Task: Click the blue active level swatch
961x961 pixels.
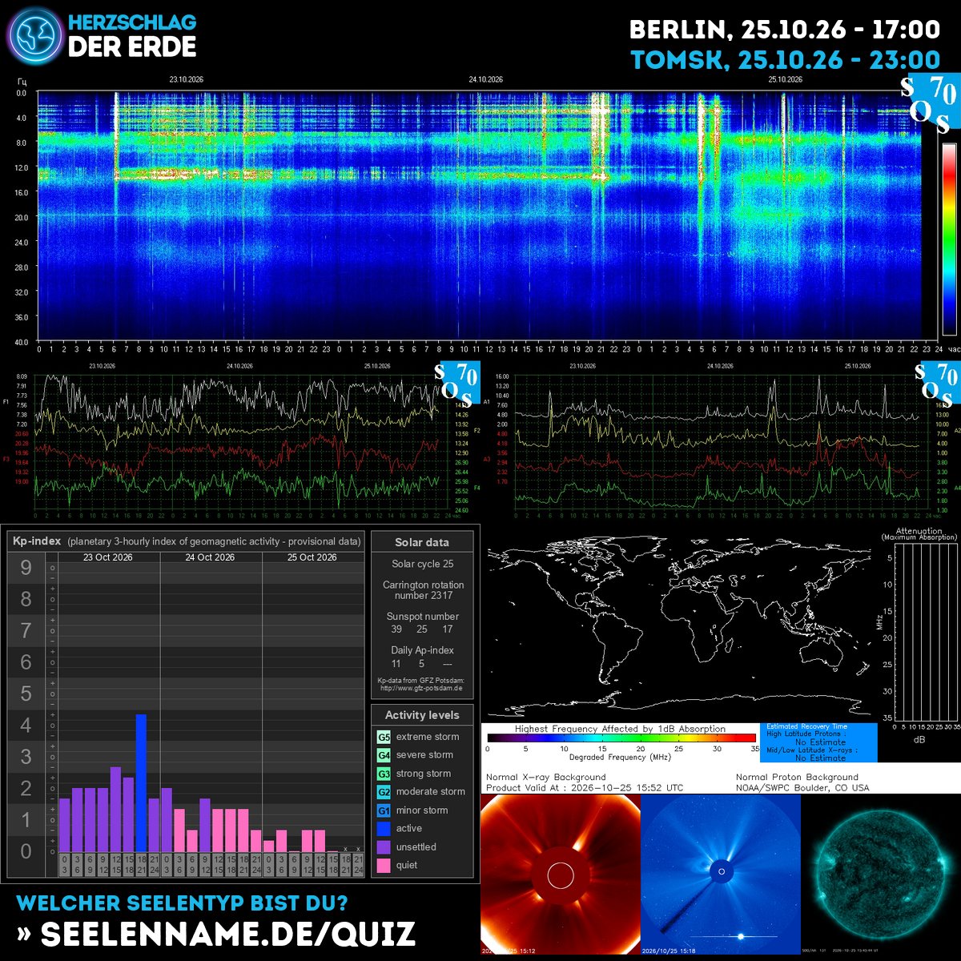Action: [x=384, y=829]
